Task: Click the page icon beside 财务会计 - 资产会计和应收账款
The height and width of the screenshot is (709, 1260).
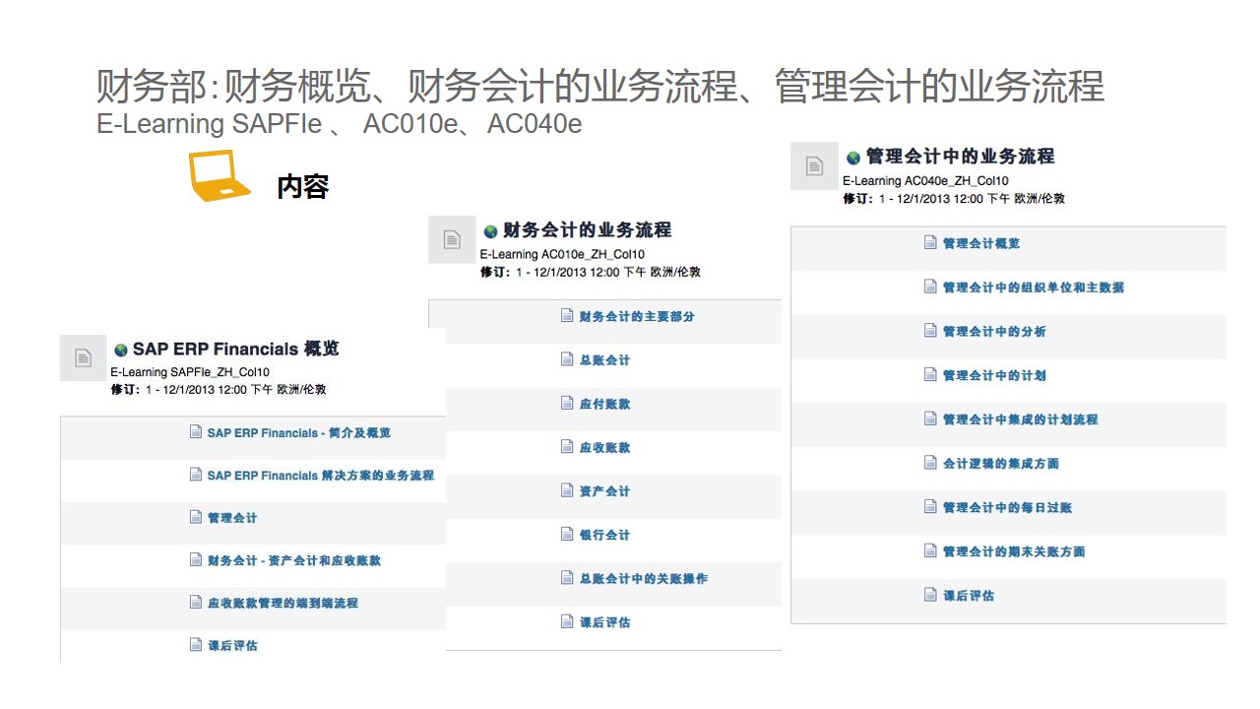Action: [196, 559]
